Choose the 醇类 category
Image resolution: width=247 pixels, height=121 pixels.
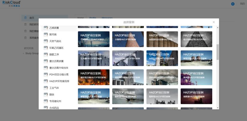pos(52,94)
